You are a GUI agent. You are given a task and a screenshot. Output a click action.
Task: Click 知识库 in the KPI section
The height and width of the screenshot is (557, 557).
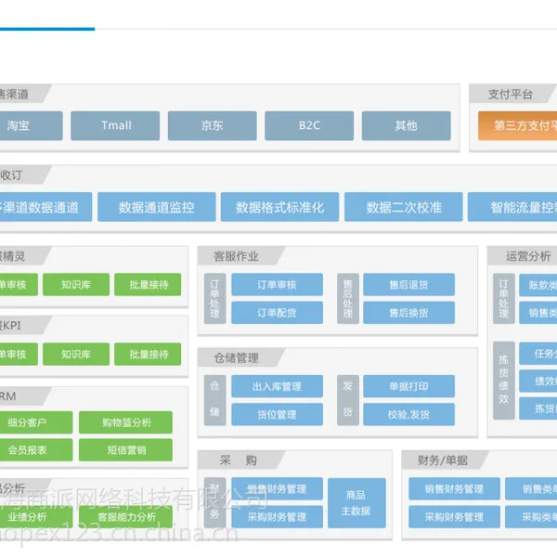pyautogui.click(x=76, y=355)
